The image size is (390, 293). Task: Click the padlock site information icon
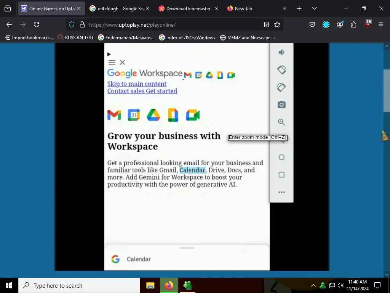(82, 24)
